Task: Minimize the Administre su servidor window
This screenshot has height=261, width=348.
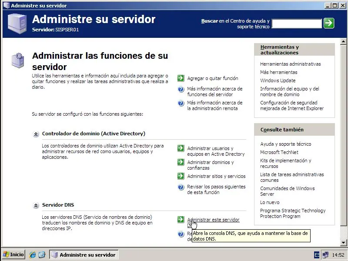Action: [328, 5]
